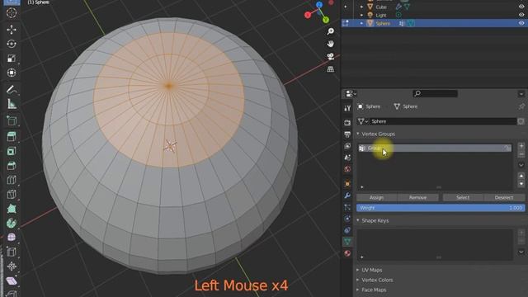Open the shape key specials dropdown arrow
The height and width of the screenshot is (297, 528).
tap(521, 252)
